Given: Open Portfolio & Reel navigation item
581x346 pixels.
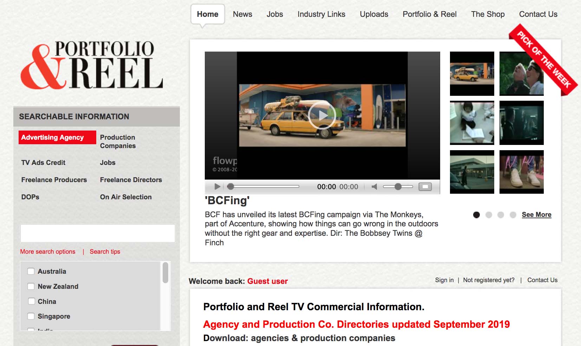Looking at the screenshot, I should [x=430, y=14].
